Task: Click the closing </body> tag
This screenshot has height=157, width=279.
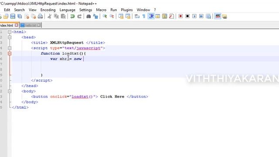Action: click(x=30, y=102)
